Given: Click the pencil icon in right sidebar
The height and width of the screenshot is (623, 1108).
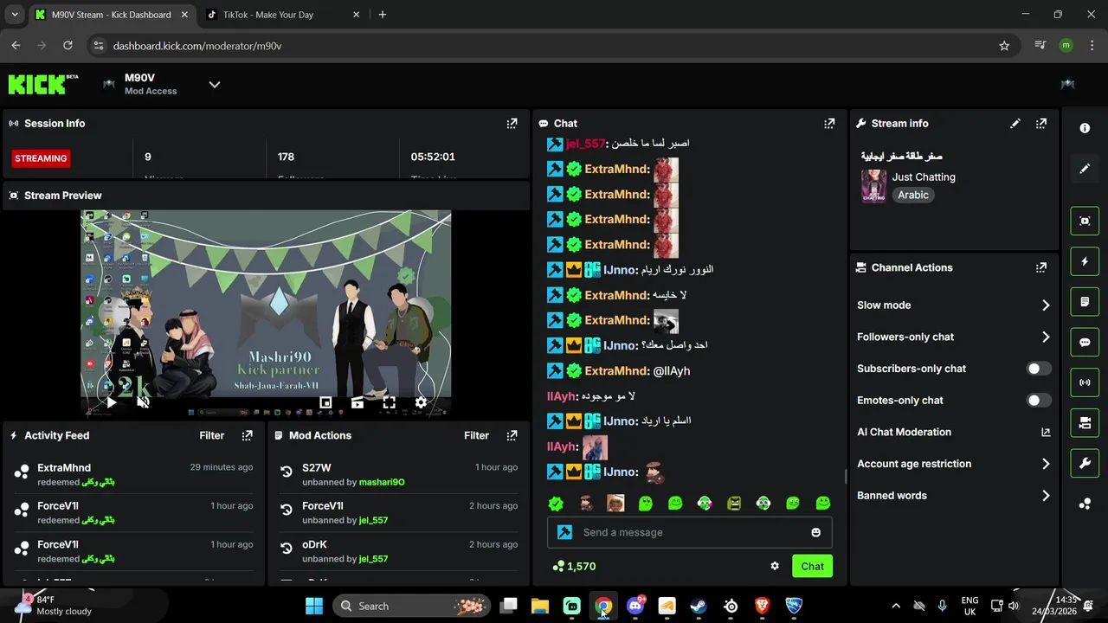Looking at the screenshot, I should 1085,169.
